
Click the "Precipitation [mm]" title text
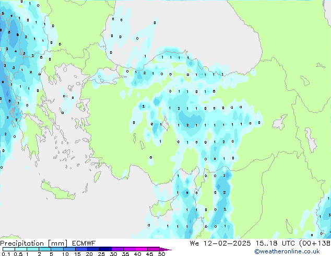[34, 243]
